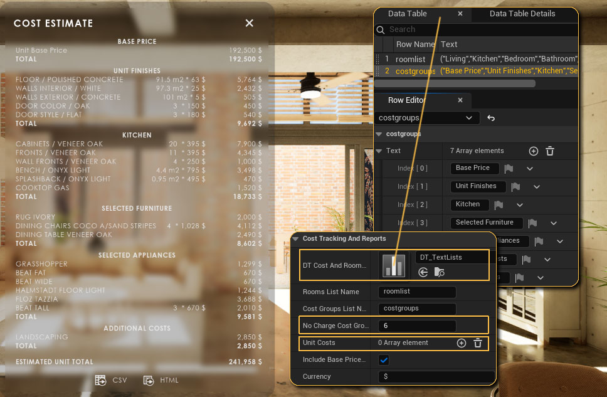Click the flag icon beside Base Price
Image resolution: width=607 pixels, height=397 pixels.
[509, 169]
